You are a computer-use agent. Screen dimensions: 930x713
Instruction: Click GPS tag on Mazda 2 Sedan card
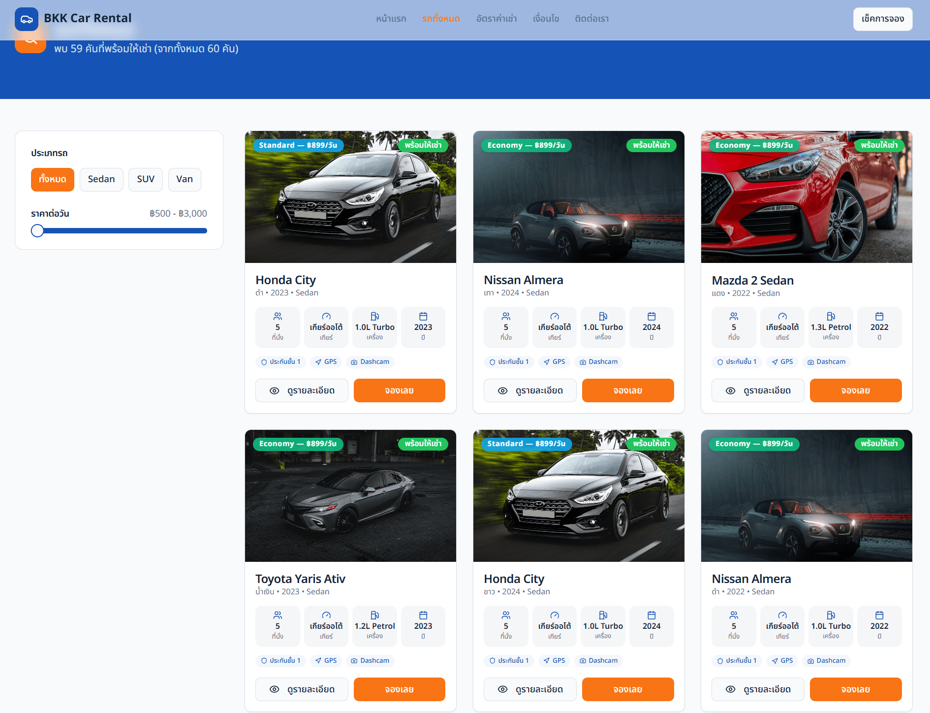(x=782, y=362)
